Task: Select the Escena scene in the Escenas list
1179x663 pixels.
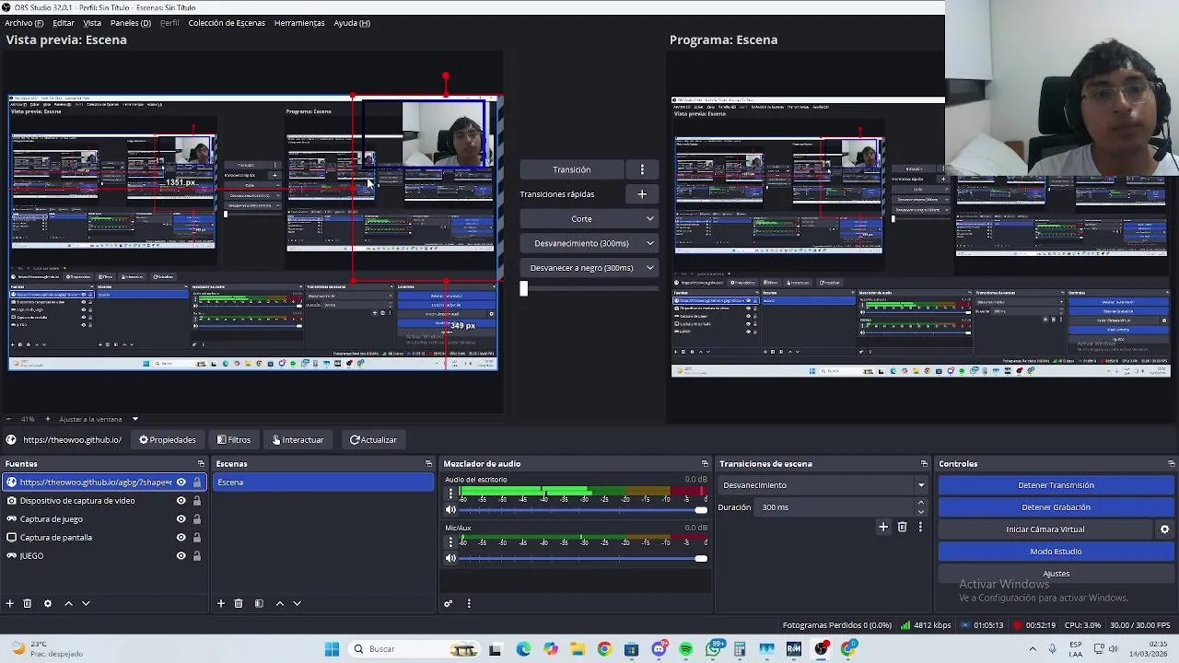Action: point(323,483)
